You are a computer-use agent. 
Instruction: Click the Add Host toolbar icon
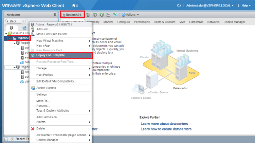click(88, 15)
